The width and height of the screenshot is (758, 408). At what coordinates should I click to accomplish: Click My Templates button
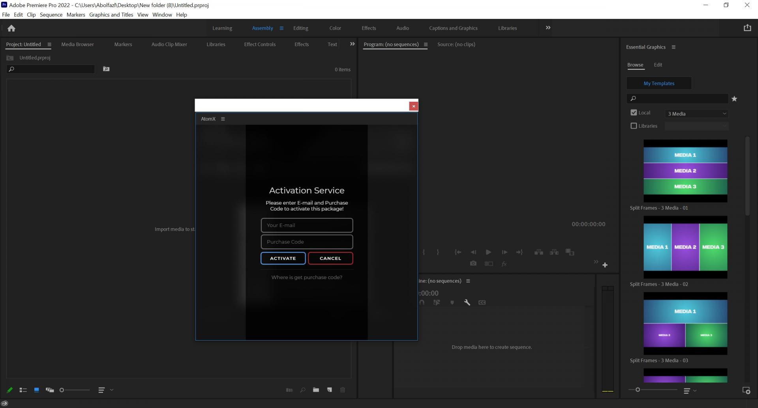click(x=659, y=83)
